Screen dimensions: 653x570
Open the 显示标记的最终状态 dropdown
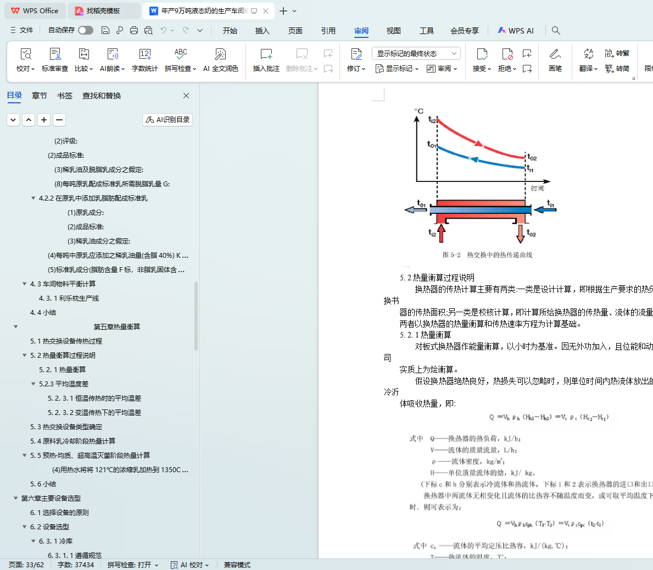(x=416, y=53)
